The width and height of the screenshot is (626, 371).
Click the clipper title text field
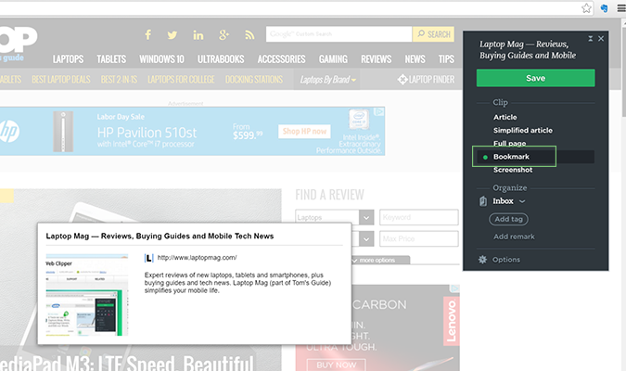pos(528,49)
